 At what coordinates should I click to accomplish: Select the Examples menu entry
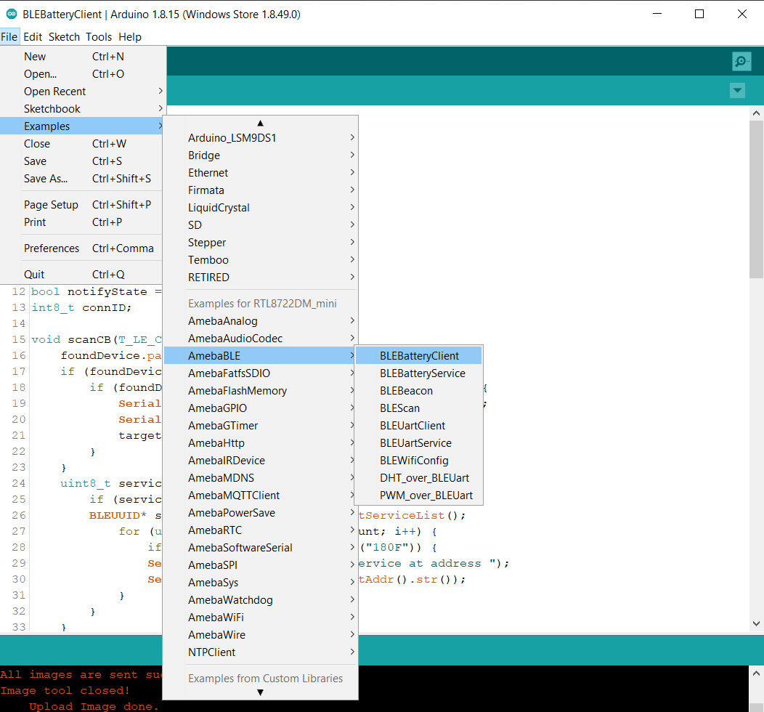tap(83, 126)
